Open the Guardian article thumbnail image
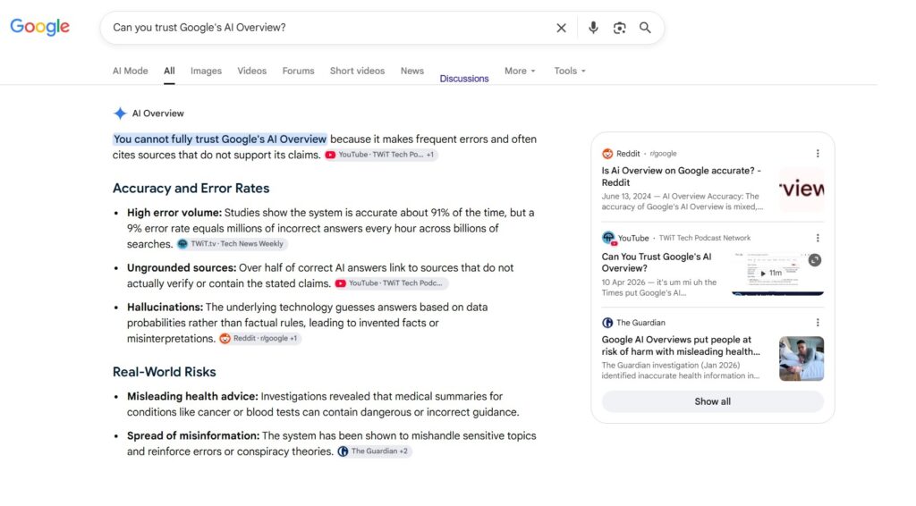 pos(801,358)
